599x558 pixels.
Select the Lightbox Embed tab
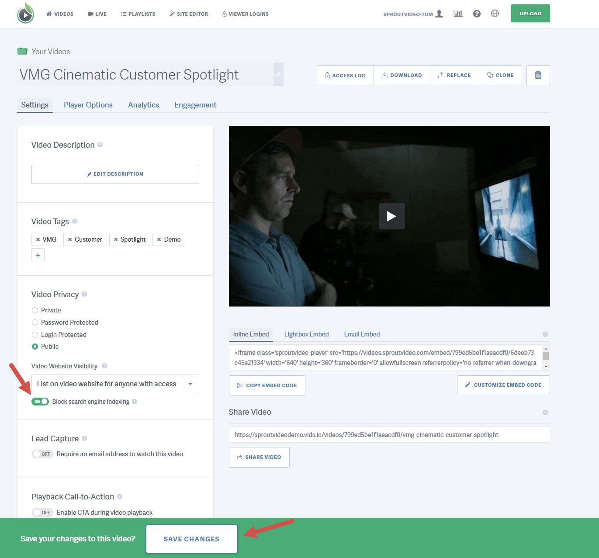click(307, 334)
